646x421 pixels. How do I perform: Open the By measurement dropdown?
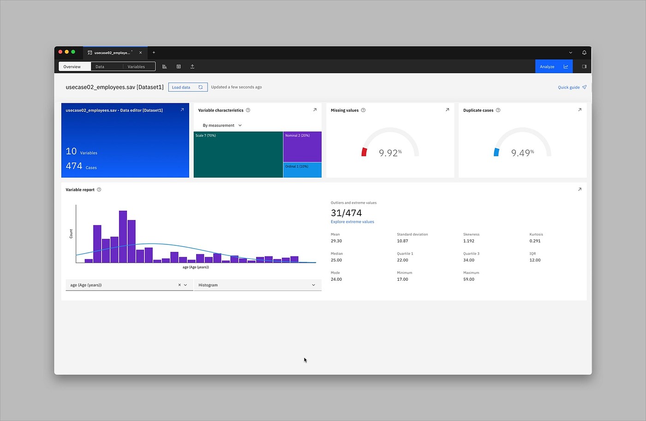pos(221,125)
